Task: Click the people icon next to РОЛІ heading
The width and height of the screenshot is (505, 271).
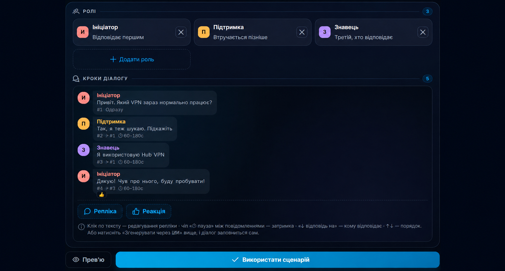Action: point(76,11)
